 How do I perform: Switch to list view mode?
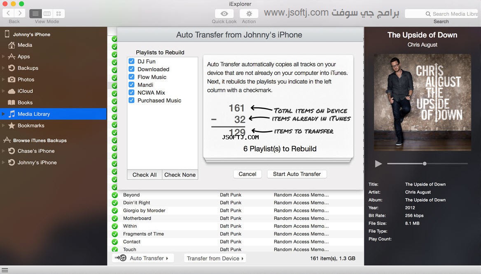tap(35, 14)
